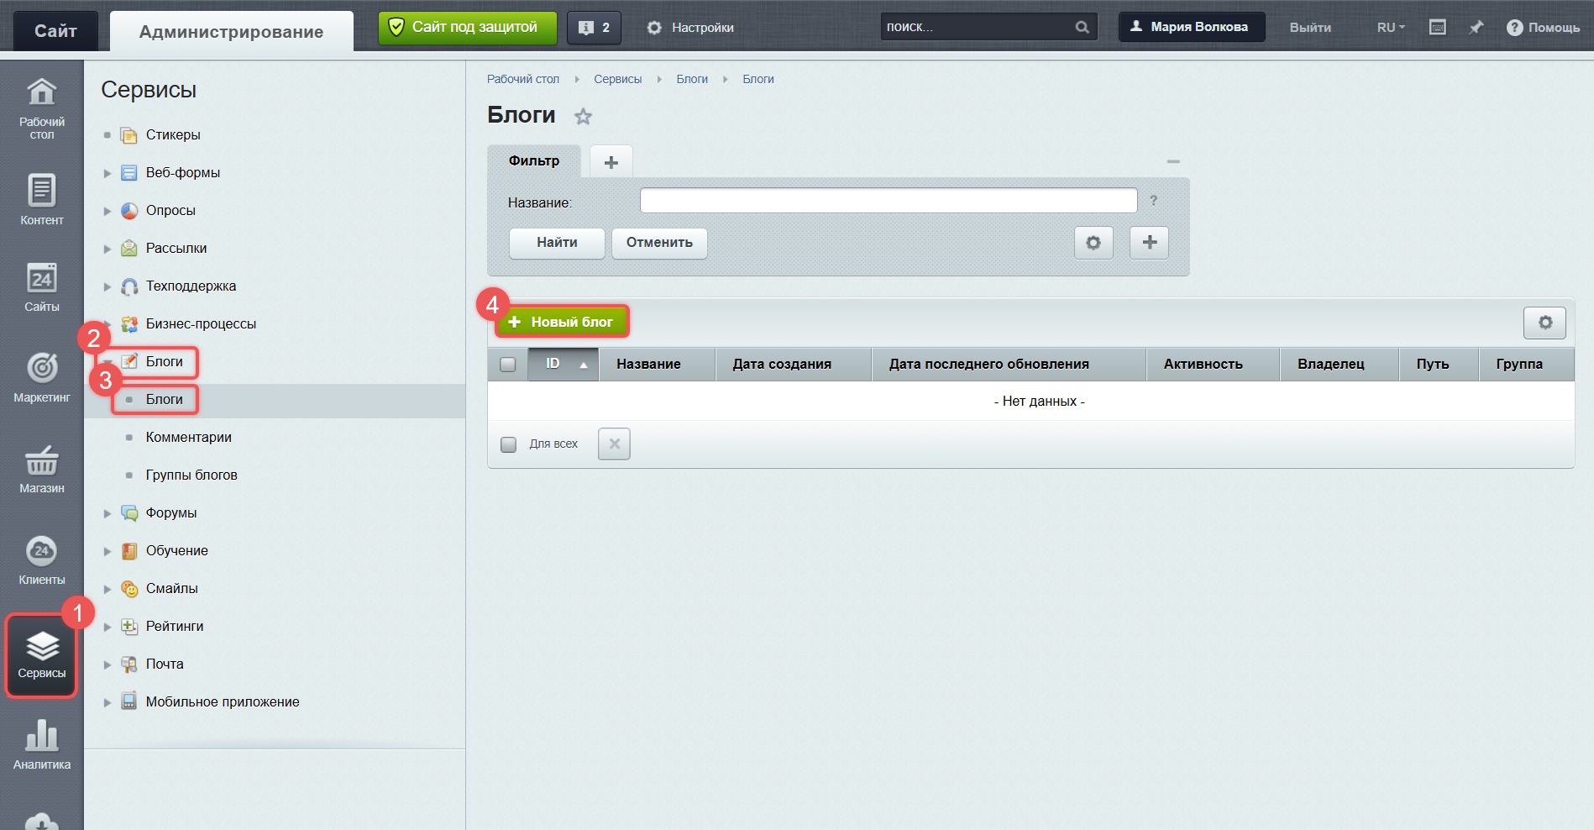1594x830 pixels.
Task: Open the Клиенты sidebar section
Action: pos(42,560)
